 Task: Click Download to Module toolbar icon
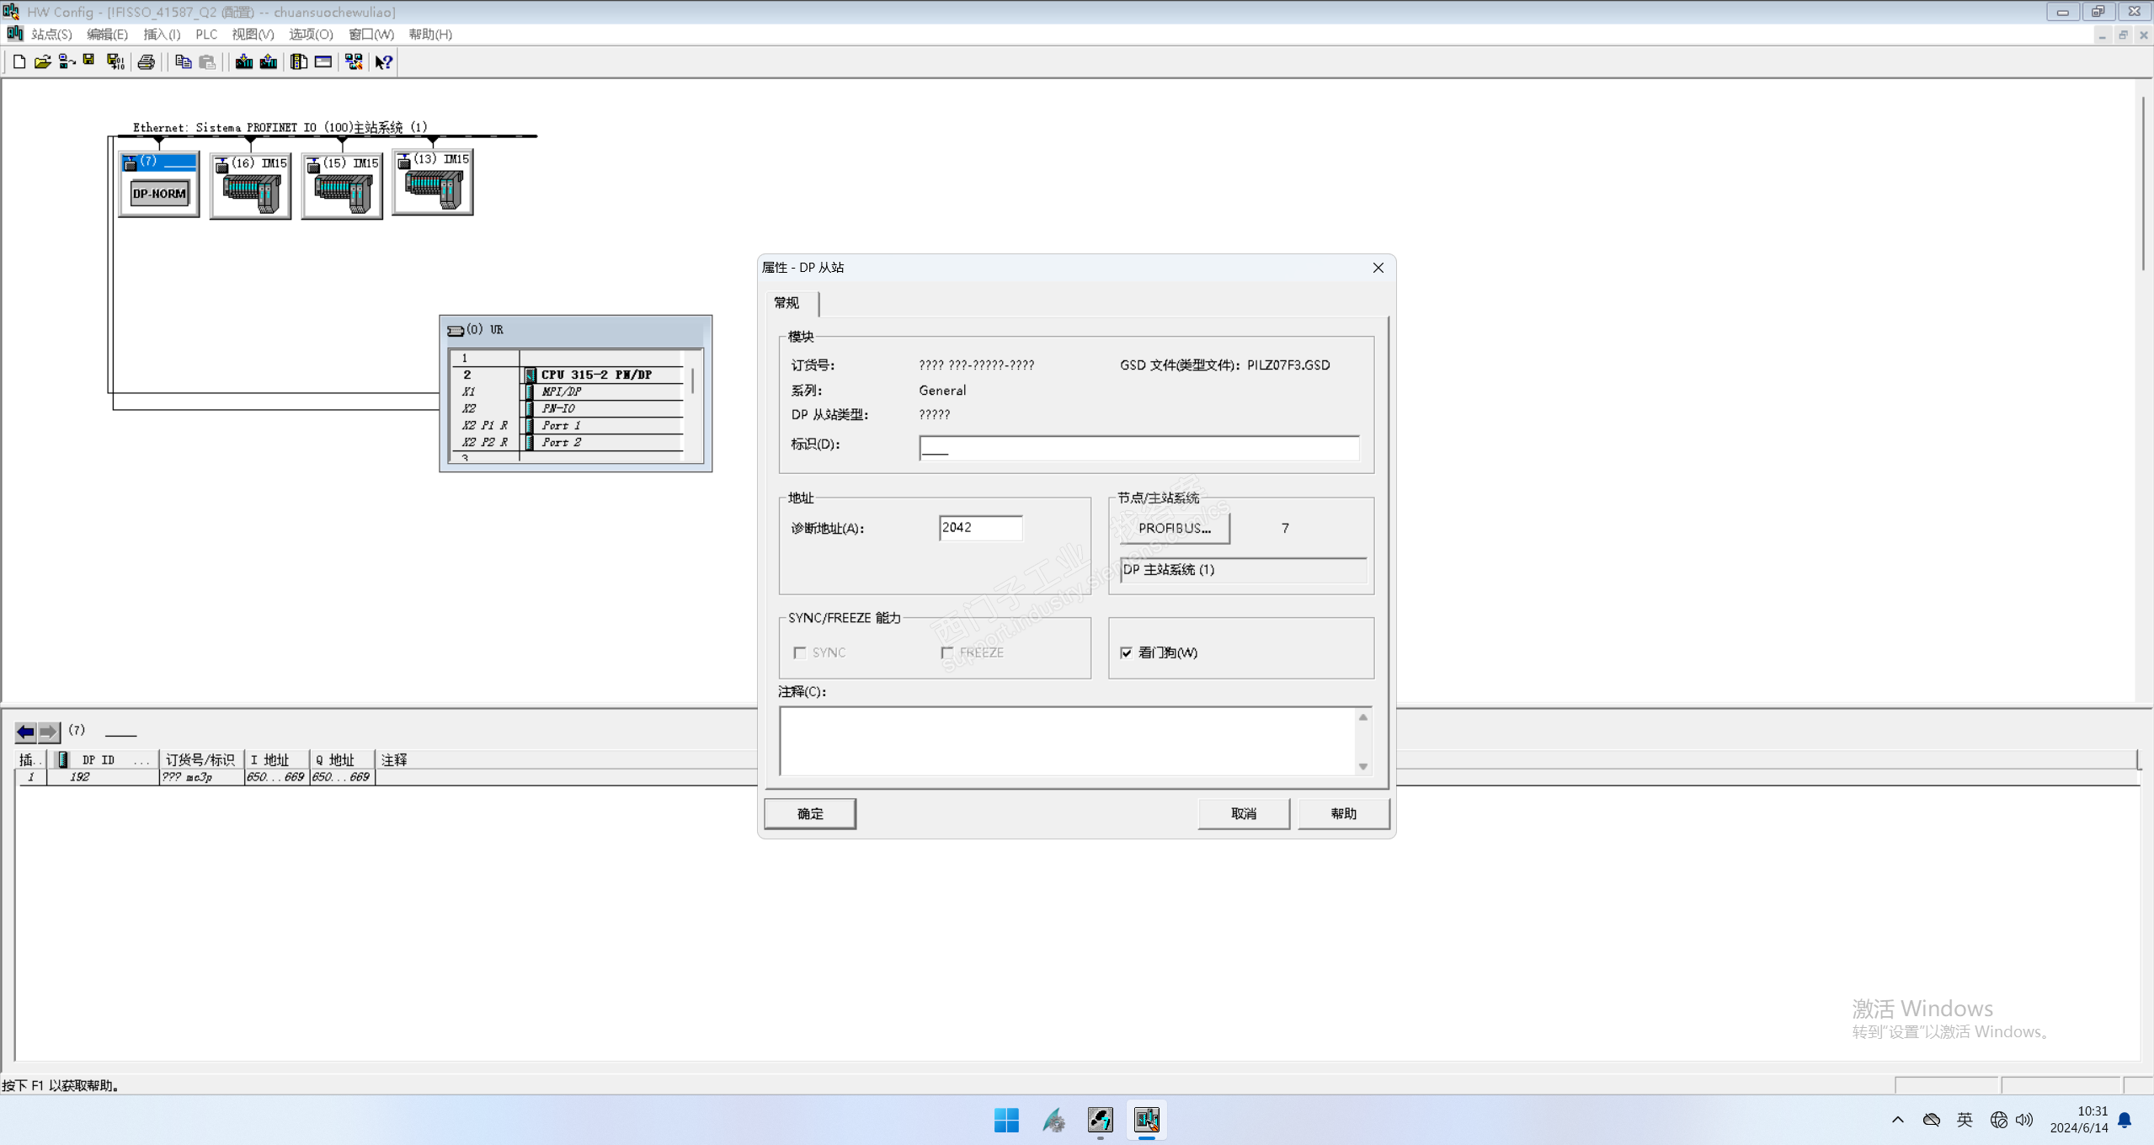point(244,61)
